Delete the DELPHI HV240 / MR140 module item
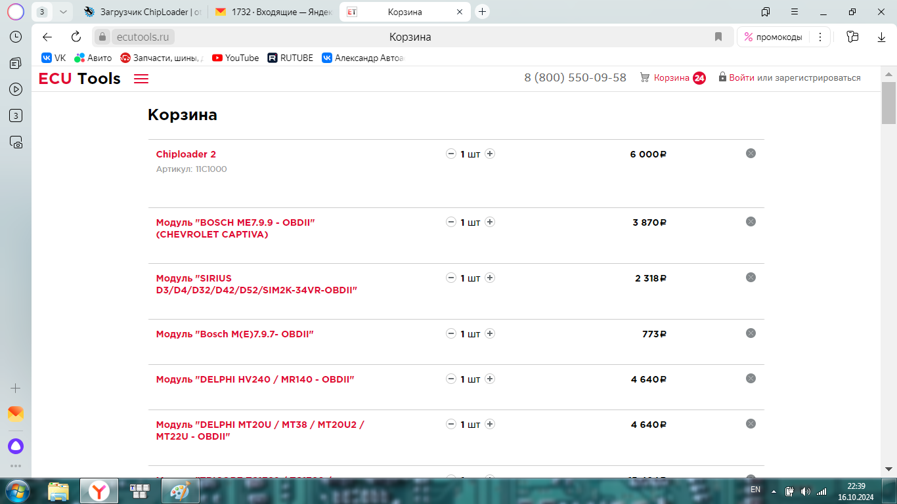897x504 pixels. [751, 379]
